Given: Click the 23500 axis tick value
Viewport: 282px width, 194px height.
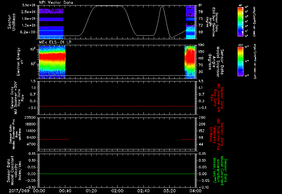Looking at the screenshot, I should pyautogui.click(x=30, y=117).
